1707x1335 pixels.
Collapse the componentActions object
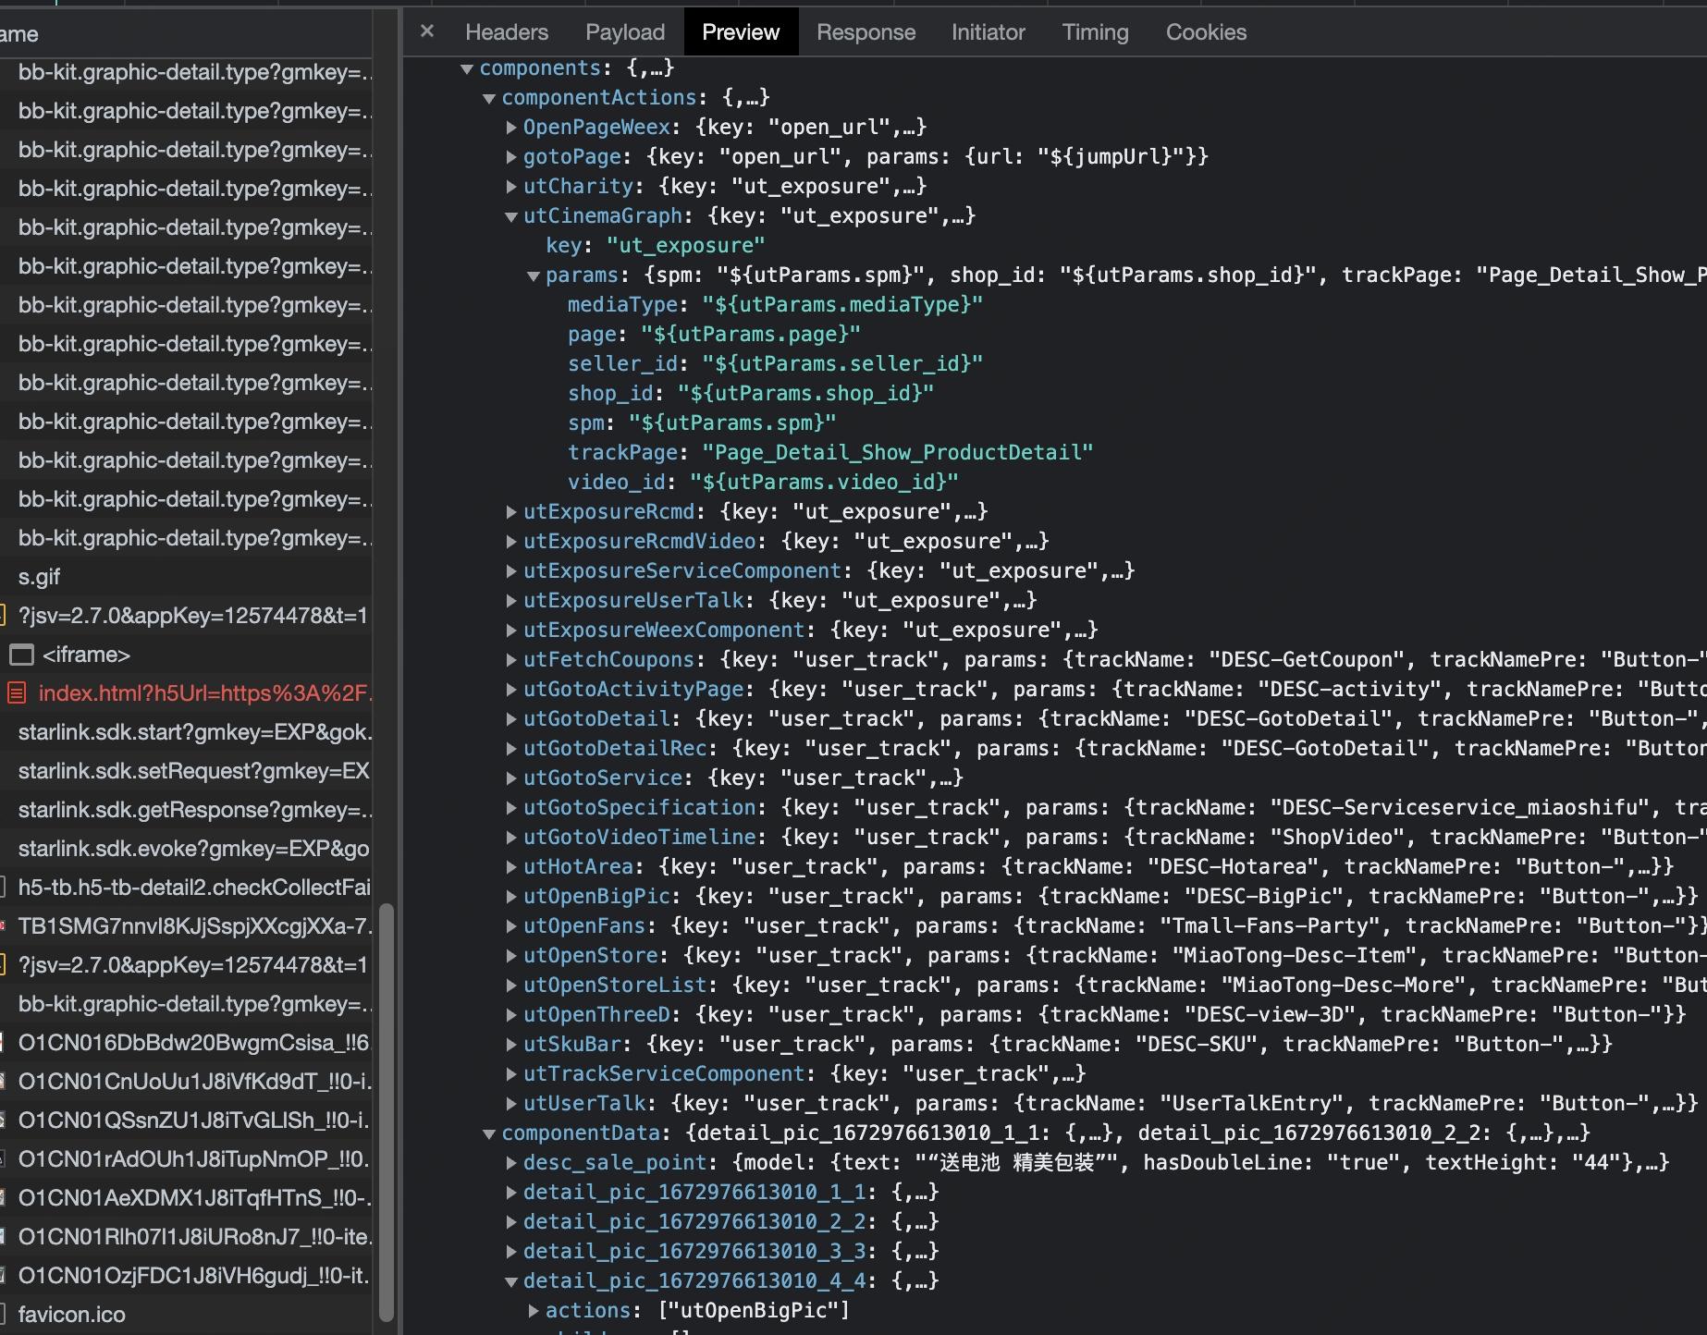(x=489, y=98)
